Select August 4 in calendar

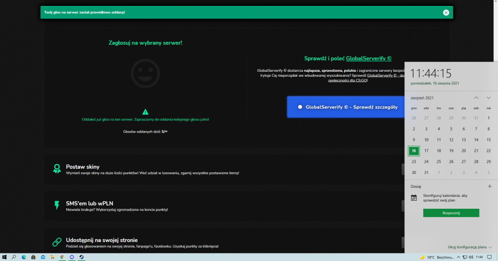click(x=439, y=129)
